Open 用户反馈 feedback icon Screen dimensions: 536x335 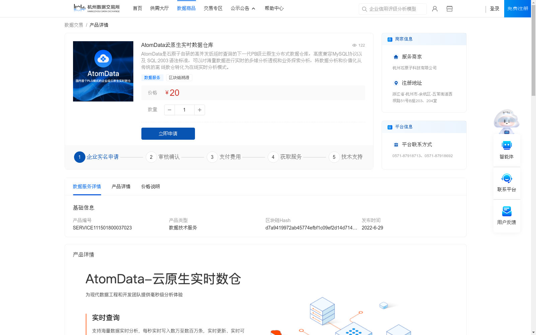(507, 211)
